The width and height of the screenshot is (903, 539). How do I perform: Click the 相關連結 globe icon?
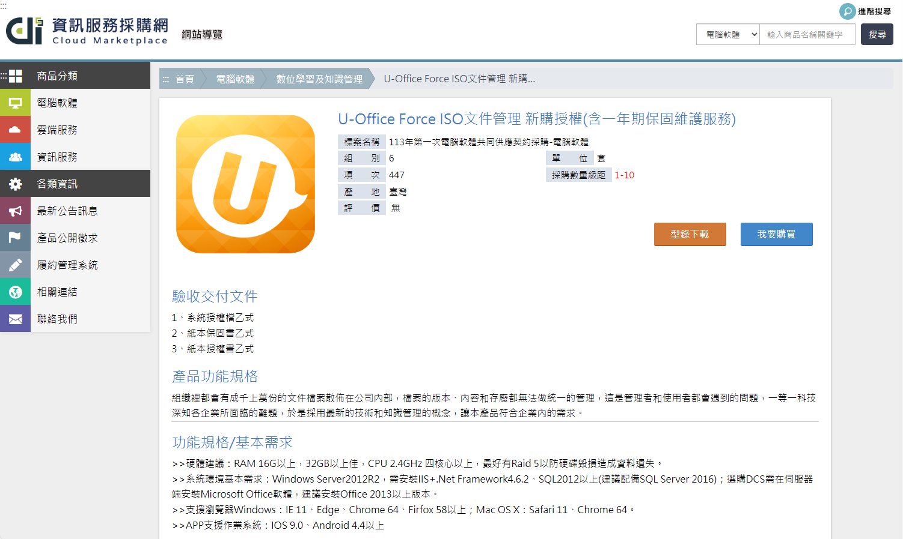(x=15, y=292)
